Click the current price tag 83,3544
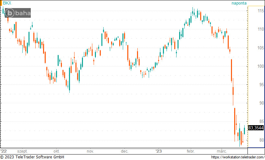Screen dimensions: 265x160 (256, 128)
